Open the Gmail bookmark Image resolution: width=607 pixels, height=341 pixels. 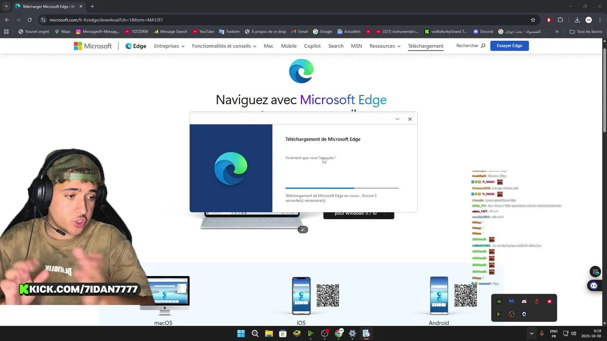(x=299, y=32)
